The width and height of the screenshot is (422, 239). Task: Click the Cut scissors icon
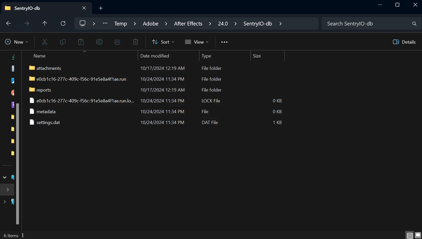pos(45,42)
